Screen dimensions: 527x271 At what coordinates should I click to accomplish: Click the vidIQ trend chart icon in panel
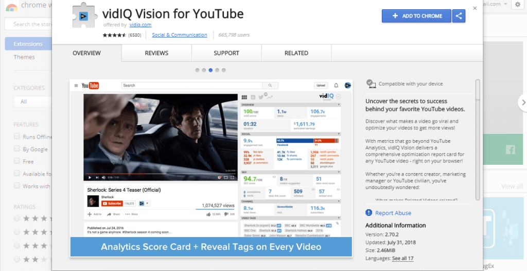(x=269, y=97)
